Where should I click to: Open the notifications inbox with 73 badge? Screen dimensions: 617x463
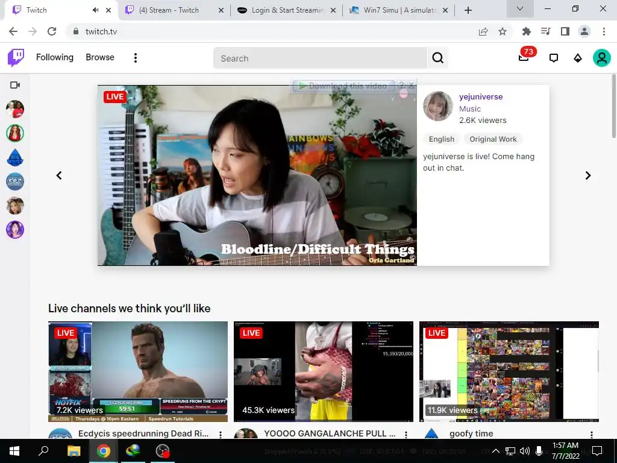(524, 57)
